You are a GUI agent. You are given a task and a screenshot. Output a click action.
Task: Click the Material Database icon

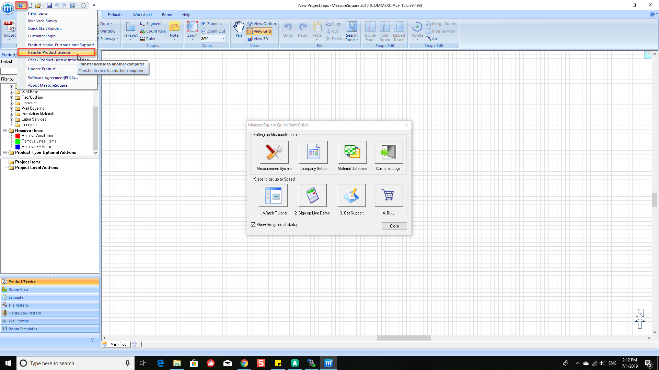352,152
